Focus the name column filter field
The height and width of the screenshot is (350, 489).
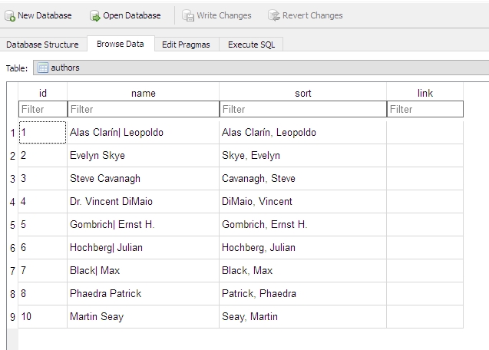(x=144, y=109)
